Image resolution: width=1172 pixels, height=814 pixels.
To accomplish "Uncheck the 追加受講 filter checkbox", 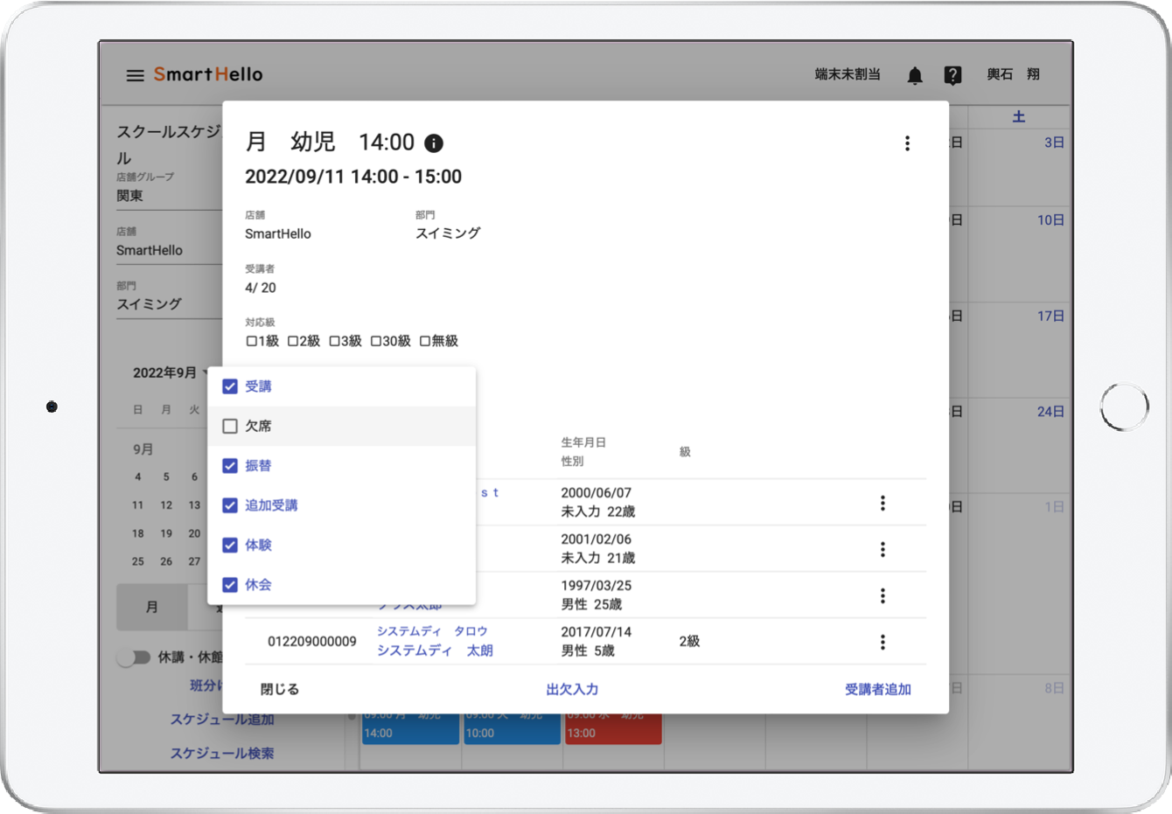I will (230, 505).
